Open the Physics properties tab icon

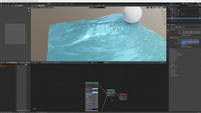pos(168,48)
